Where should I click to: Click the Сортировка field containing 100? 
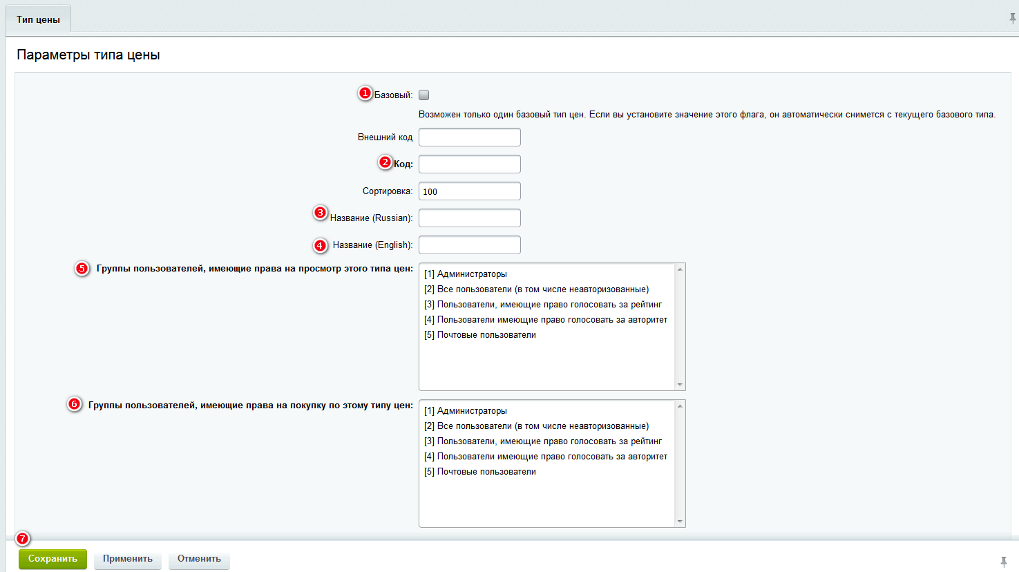[470, 191]
